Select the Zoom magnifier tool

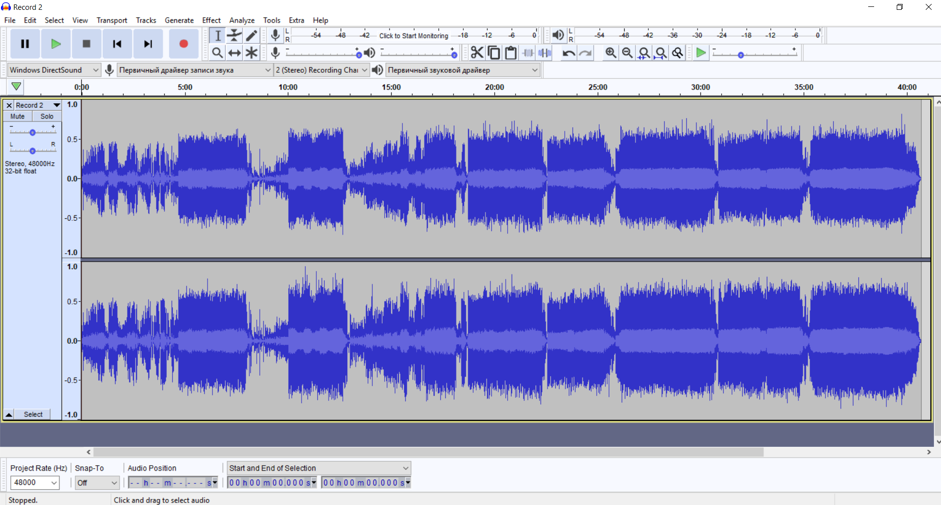(x=217, y=53)
